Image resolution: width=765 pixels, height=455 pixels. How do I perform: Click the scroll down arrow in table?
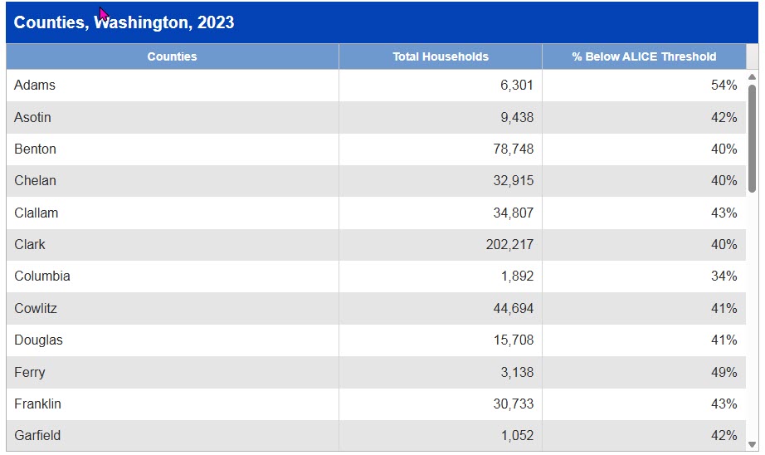pos(752,444)
